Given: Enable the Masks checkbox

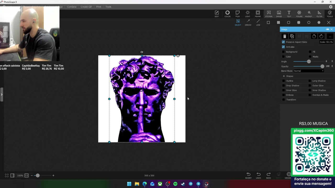Looking at the screenshot, I should tap(310, 57).
